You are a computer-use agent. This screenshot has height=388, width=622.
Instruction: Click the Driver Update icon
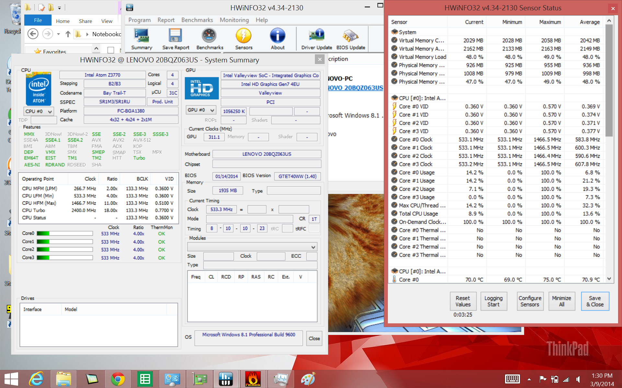tap(317, 39)
